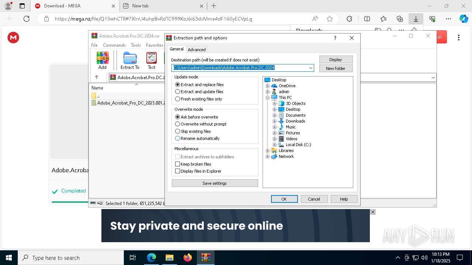Viewport: 472px width, 265px height.
Task: Select Extract and update files
Action: tap(199, 92)
